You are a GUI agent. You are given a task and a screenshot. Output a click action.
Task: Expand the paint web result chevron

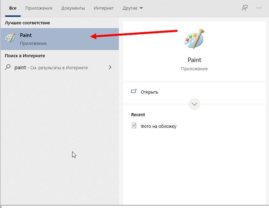pyautogui.click(x=110, y=67)
